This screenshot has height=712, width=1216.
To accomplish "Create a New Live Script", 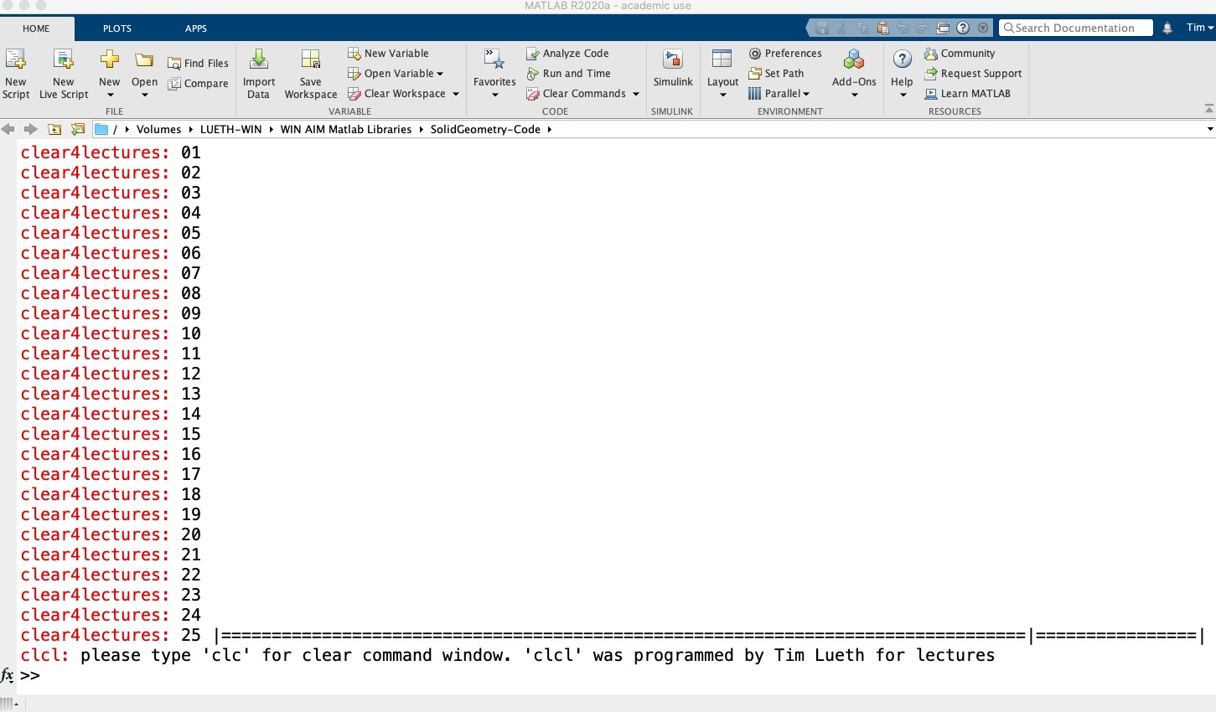I will pyautogui.click(x=64, y=60).
